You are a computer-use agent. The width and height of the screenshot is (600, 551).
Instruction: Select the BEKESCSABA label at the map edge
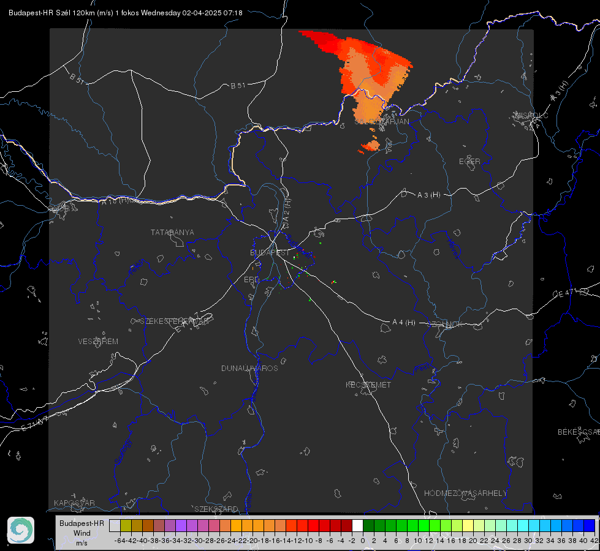click(x=579, y=432)
